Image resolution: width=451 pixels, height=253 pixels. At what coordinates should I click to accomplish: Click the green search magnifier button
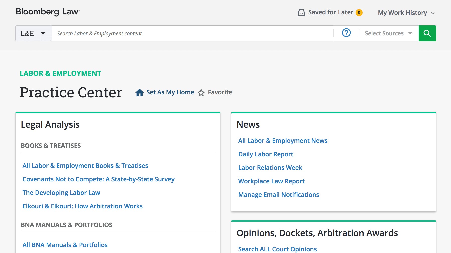427,33
